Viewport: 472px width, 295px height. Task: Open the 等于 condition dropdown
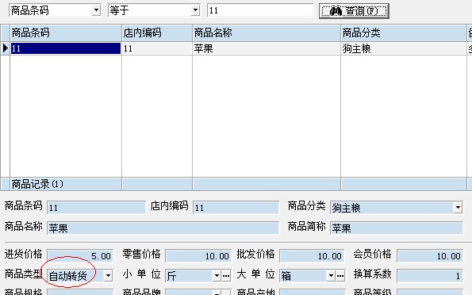pos(195,10)
